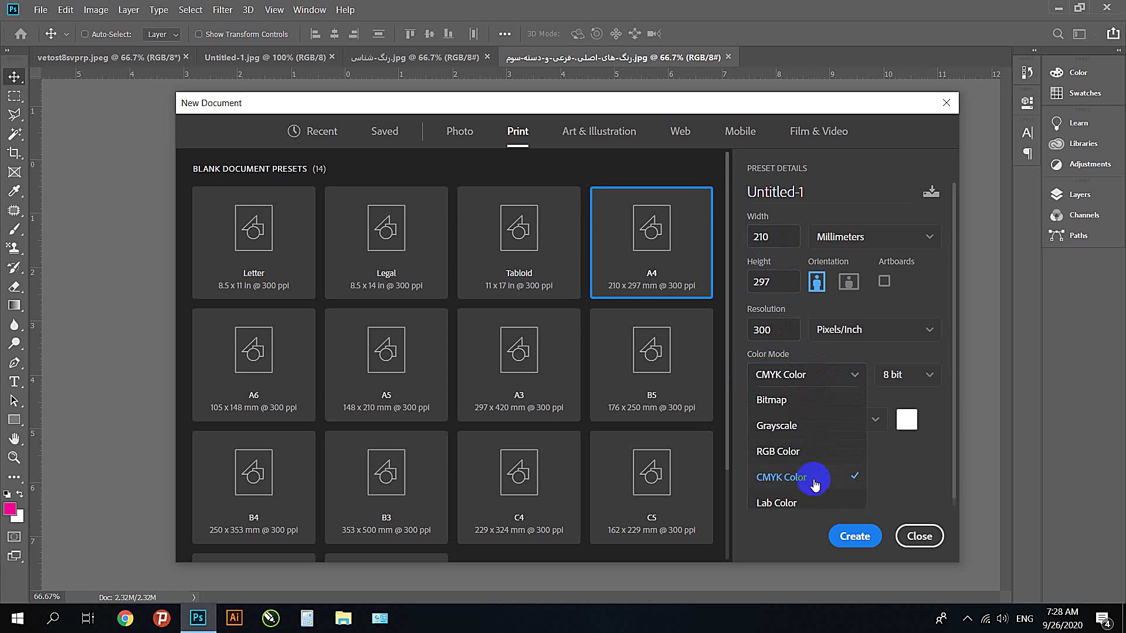
Task: Click the Create button
Action: coord(854,536)
